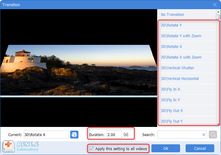
Task: Click the Duration value field
Action: pyautogui.click(x=114, y=135)
